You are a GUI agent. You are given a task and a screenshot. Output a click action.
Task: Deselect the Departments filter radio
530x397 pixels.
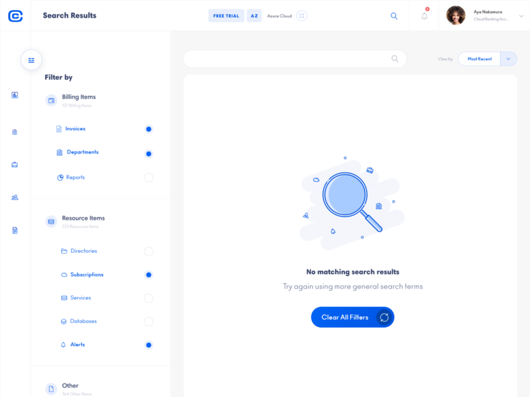click(148, 154)
